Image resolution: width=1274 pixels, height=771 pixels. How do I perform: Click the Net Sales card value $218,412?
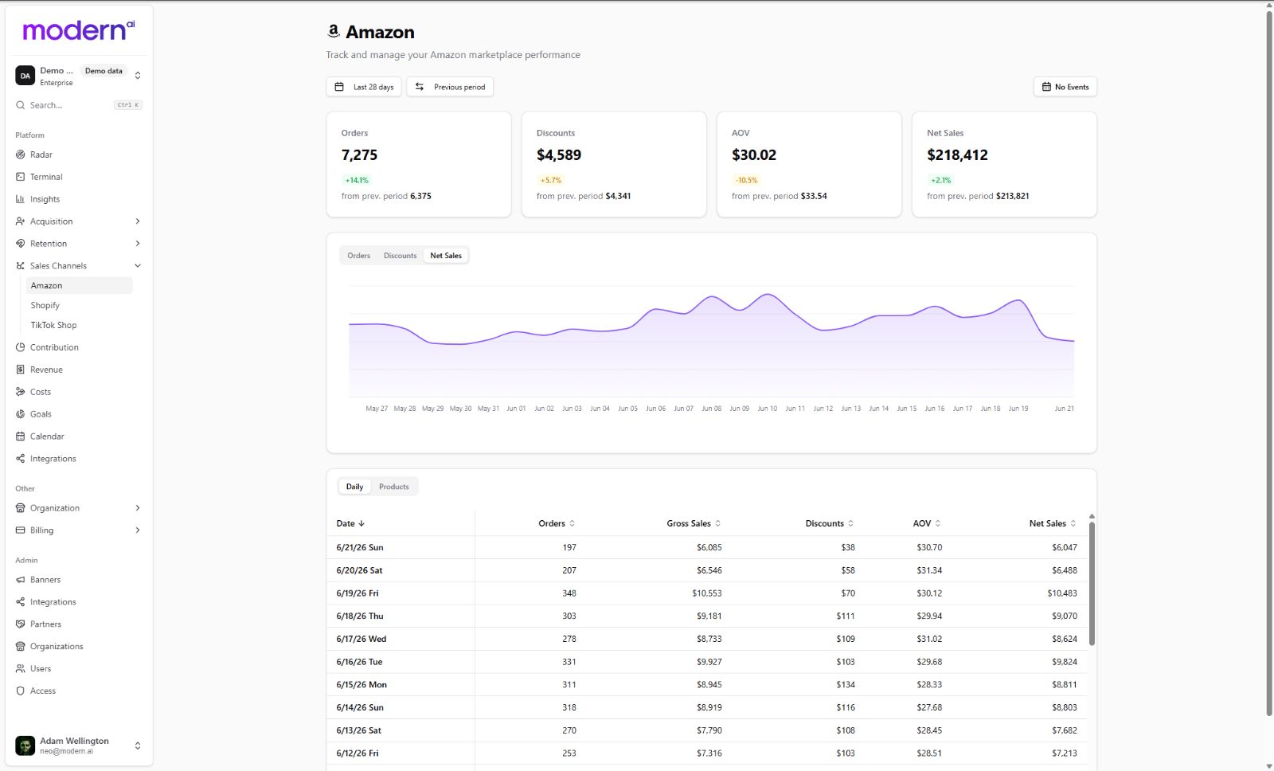click(957, 155)
